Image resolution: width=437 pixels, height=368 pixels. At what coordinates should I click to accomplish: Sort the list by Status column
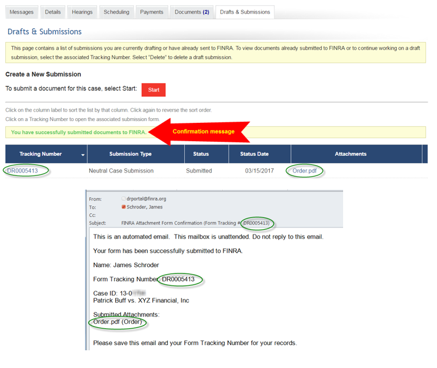pos(201,154)
